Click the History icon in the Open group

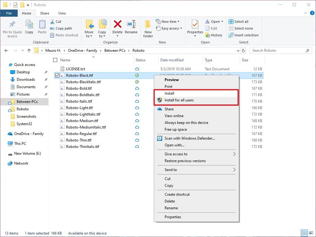coord(214,35)
